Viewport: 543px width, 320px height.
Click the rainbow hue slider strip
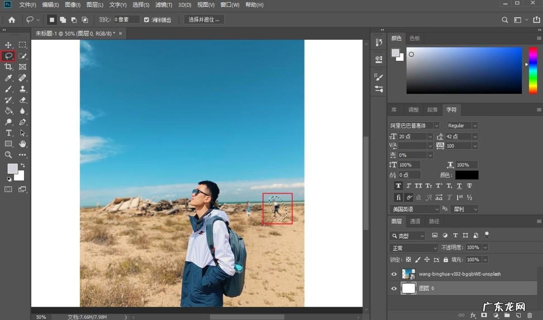533,71
